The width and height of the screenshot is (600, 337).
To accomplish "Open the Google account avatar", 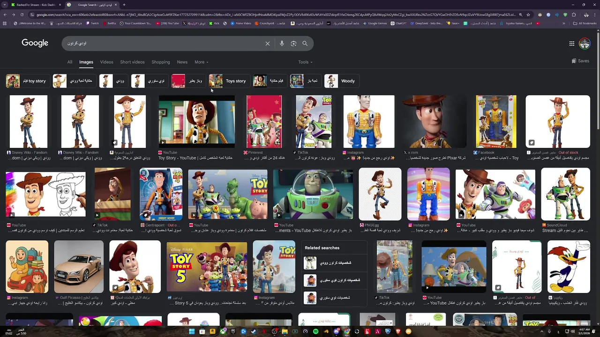I will pyautogui.click(x=585, y=44).
